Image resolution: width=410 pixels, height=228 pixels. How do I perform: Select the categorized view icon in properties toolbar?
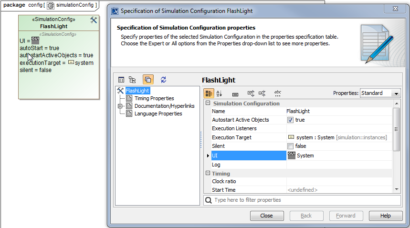pyautogui.click(x=209, y=93)
